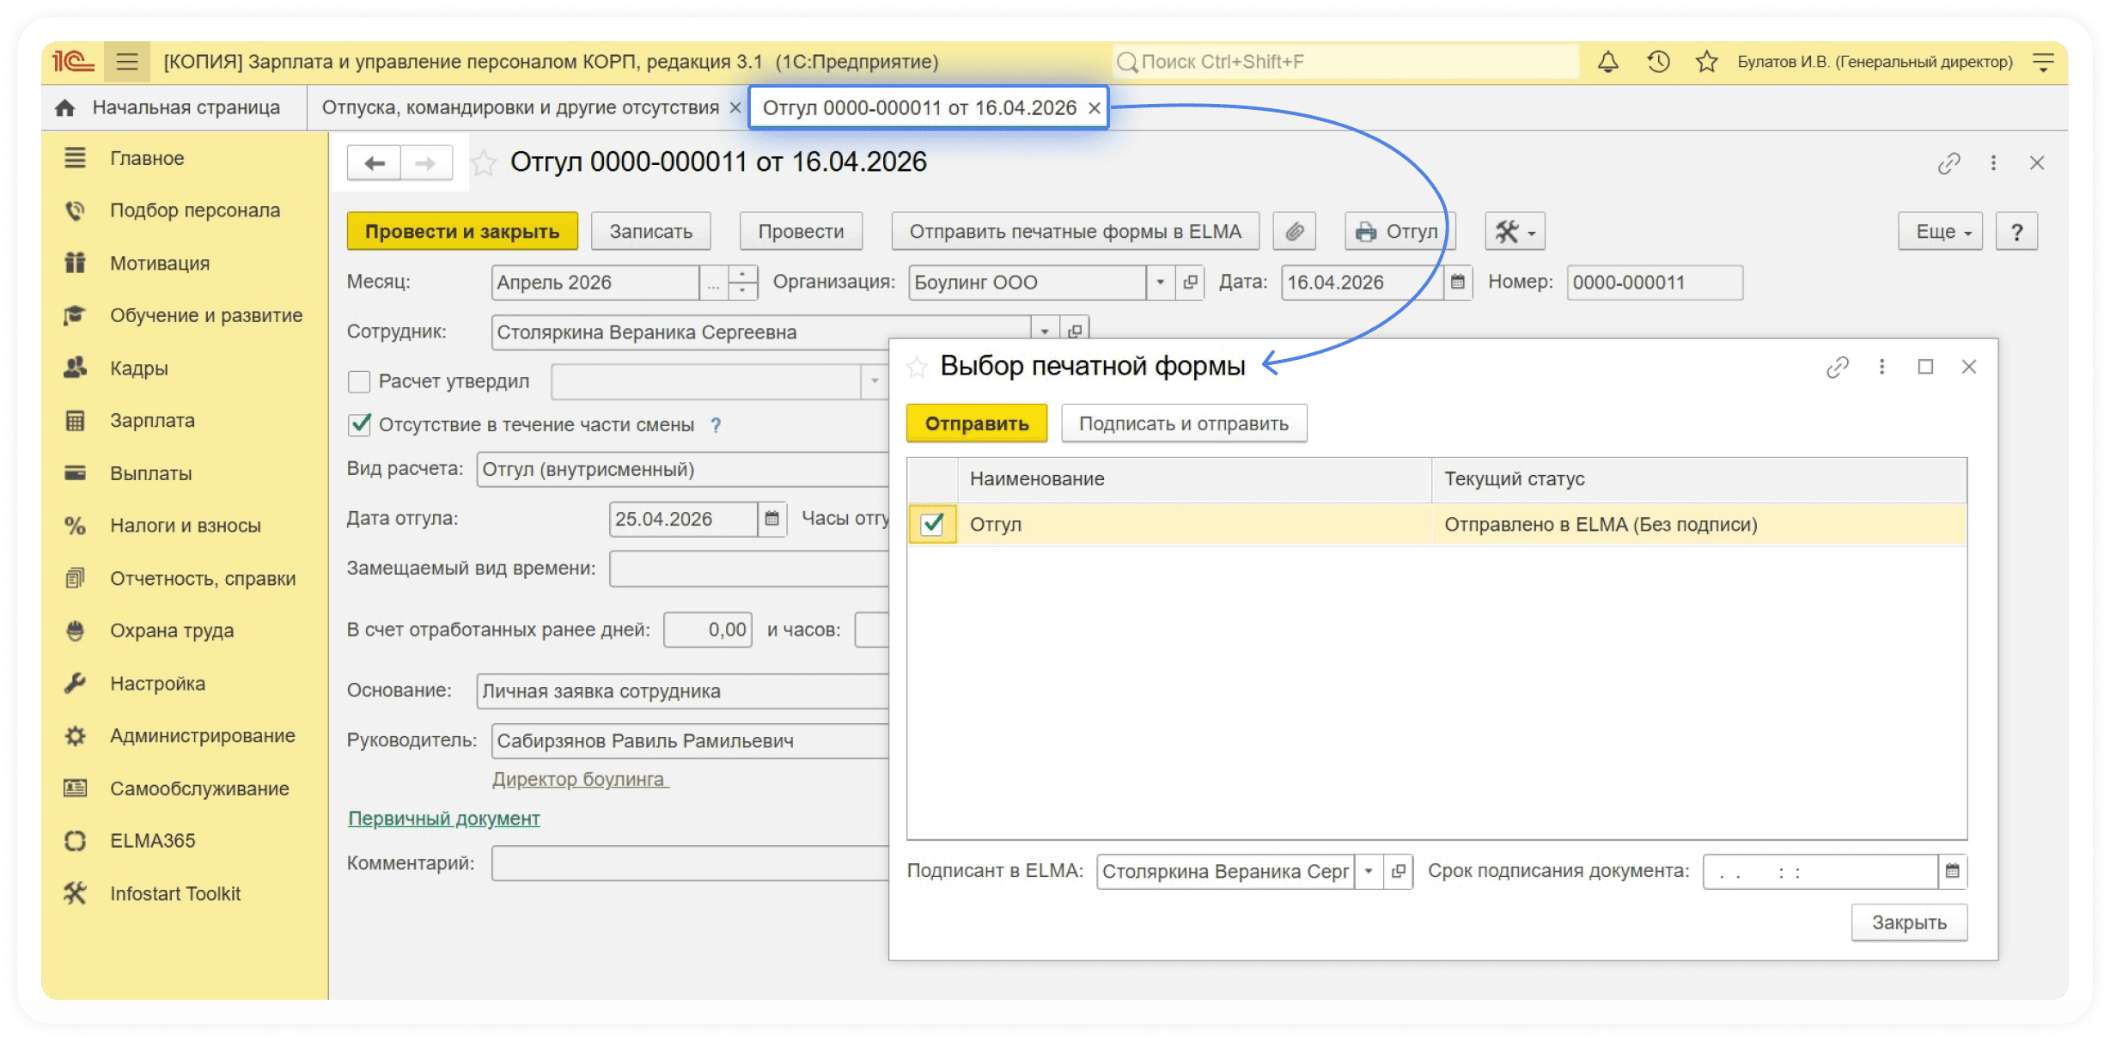
Task: Toggle the Расчет утвердил checkbox
Action: [359, 381]
